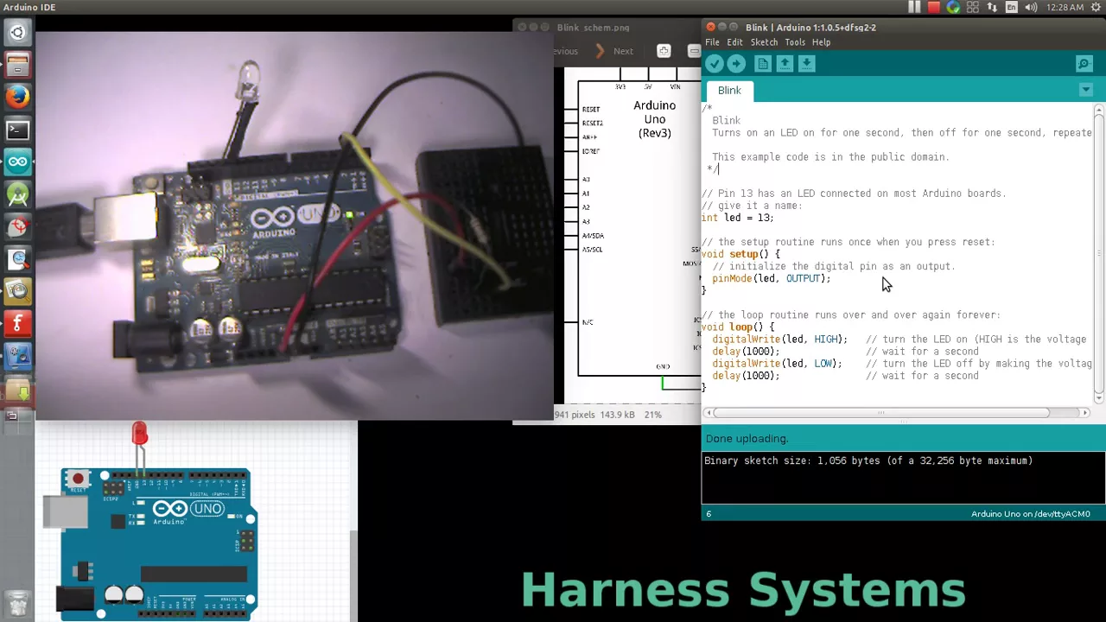Open the Trash at the bottom of the dock
Screen dimensions: 1106x622
[x=17, y=602]
